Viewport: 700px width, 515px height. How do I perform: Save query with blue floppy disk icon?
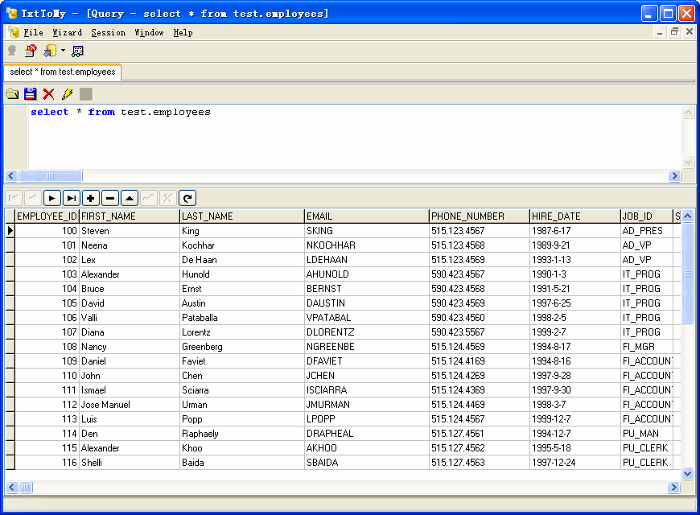[x=31, y=94]
